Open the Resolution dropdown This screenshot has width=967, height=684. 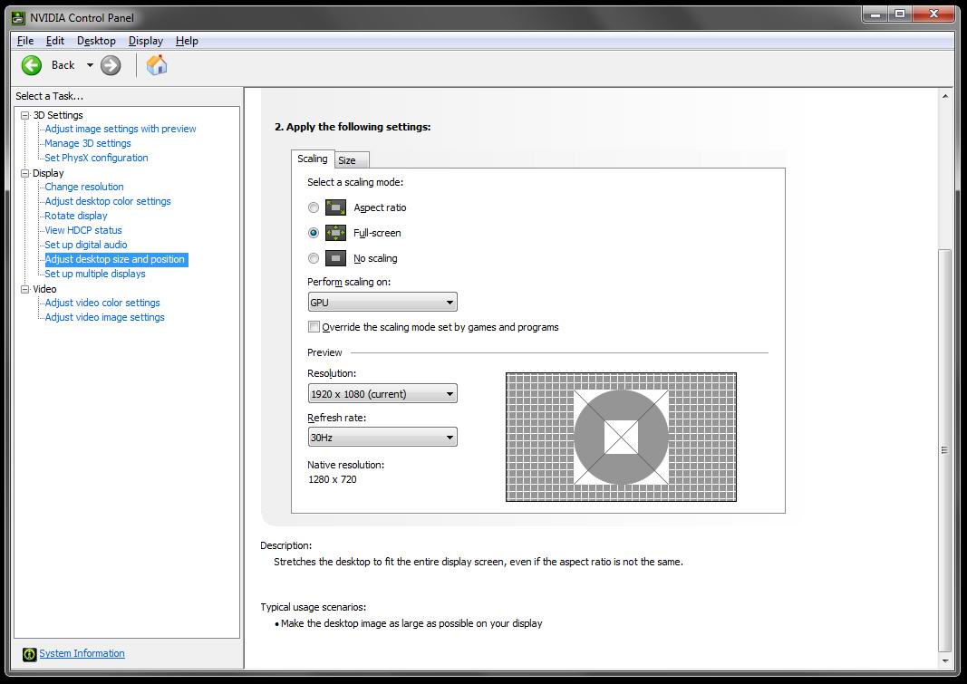coord(382,394)
